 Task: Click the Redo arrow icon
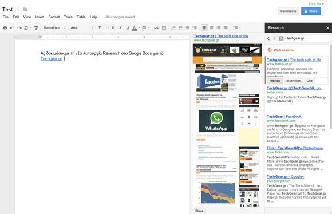pyautogui.click(x=19, y=27)
